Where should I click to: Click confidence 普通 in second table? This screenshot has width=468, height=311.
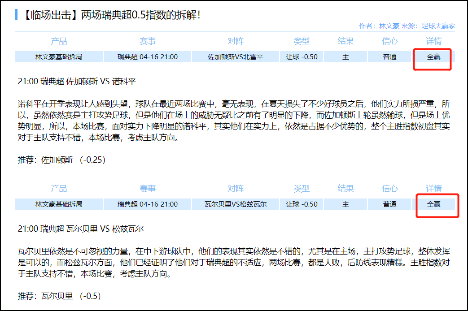coord(389,204)
